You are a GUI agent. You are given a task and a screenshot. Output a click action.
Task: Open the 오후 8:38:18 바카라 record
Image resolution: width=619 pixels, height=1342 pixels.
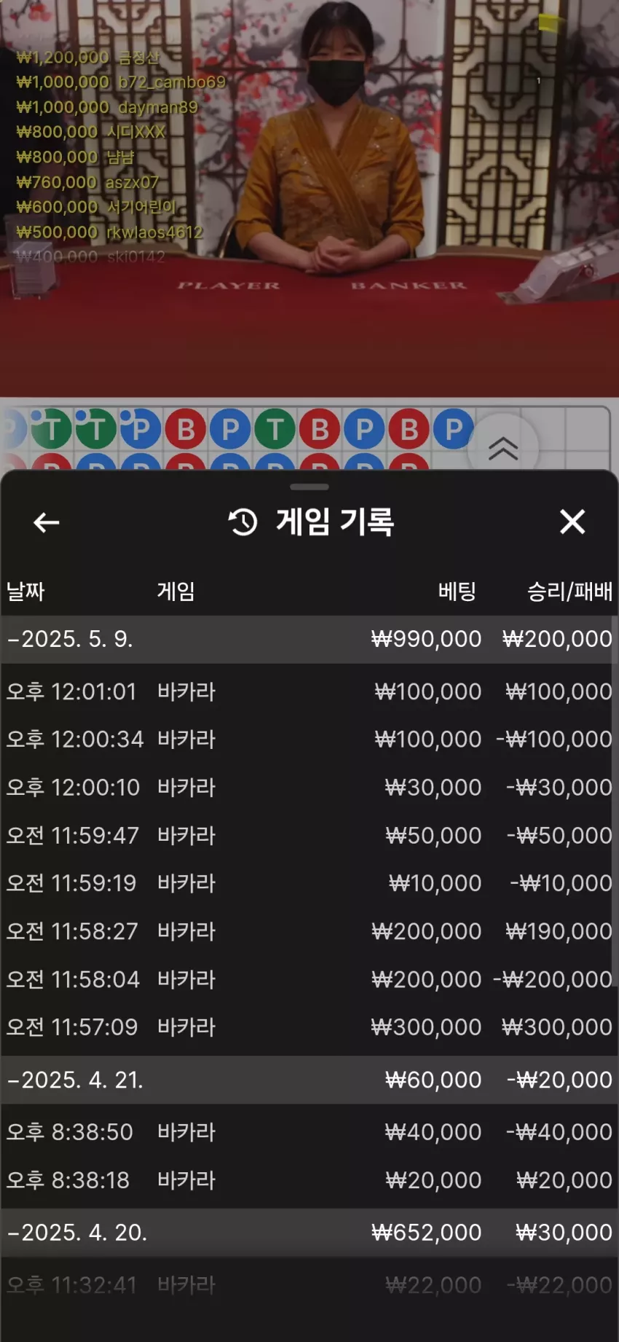tap(309, 1180)
